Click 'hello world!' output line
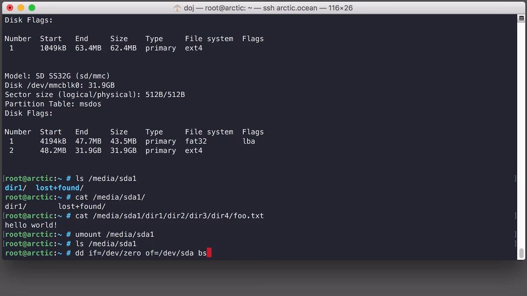Screen dimensions: 527x296 coord(31,225)
